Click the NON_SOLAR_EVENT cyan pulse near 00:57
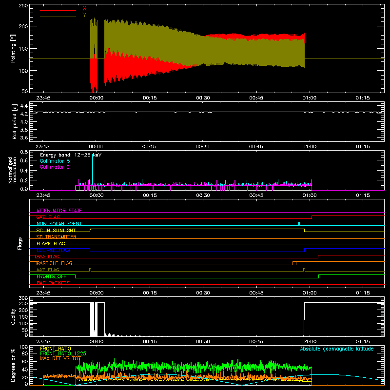This screenshot has width=390, height=390. [x=299, y=224]
